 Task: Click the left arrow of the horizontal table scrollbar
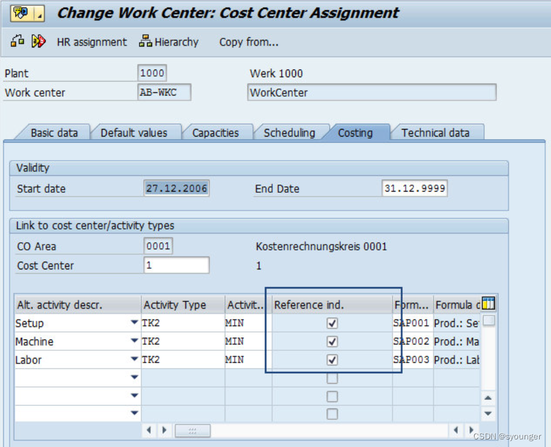[149, 429]
